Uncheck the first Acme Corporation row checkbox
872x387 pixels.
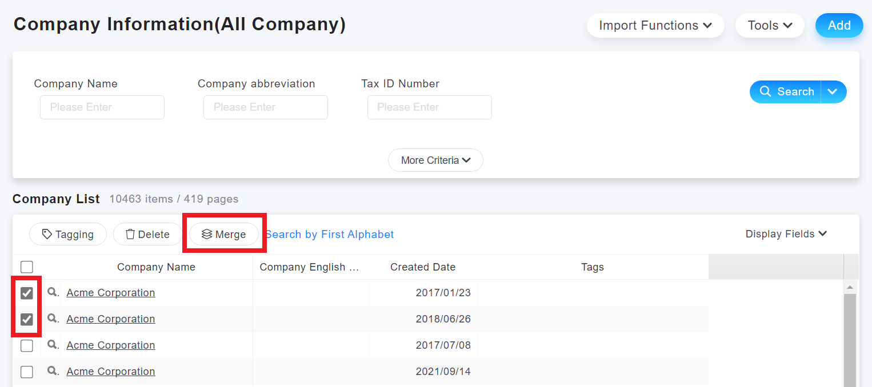(x=27, y=293)
